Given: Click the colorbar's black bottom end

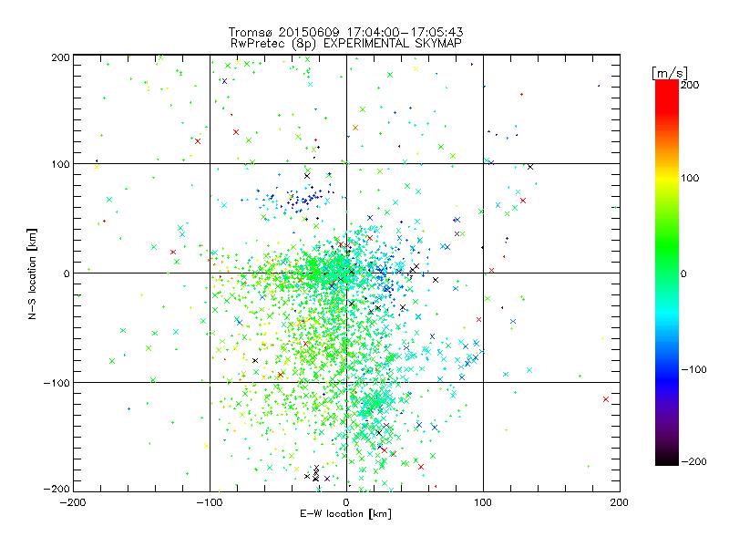Looking at the screenshot, I should point(667,459).
